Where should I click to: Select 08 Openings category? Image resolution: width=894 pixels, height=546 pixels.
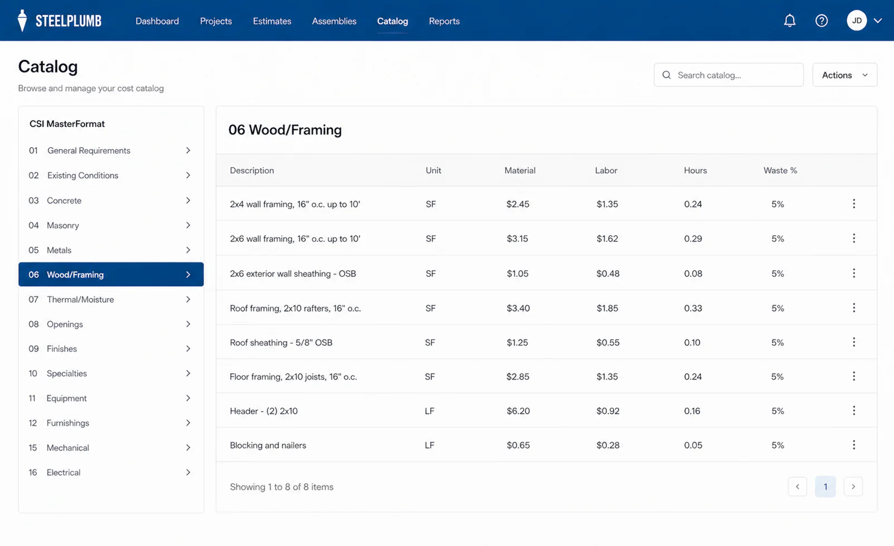click(x=111, y=324)
